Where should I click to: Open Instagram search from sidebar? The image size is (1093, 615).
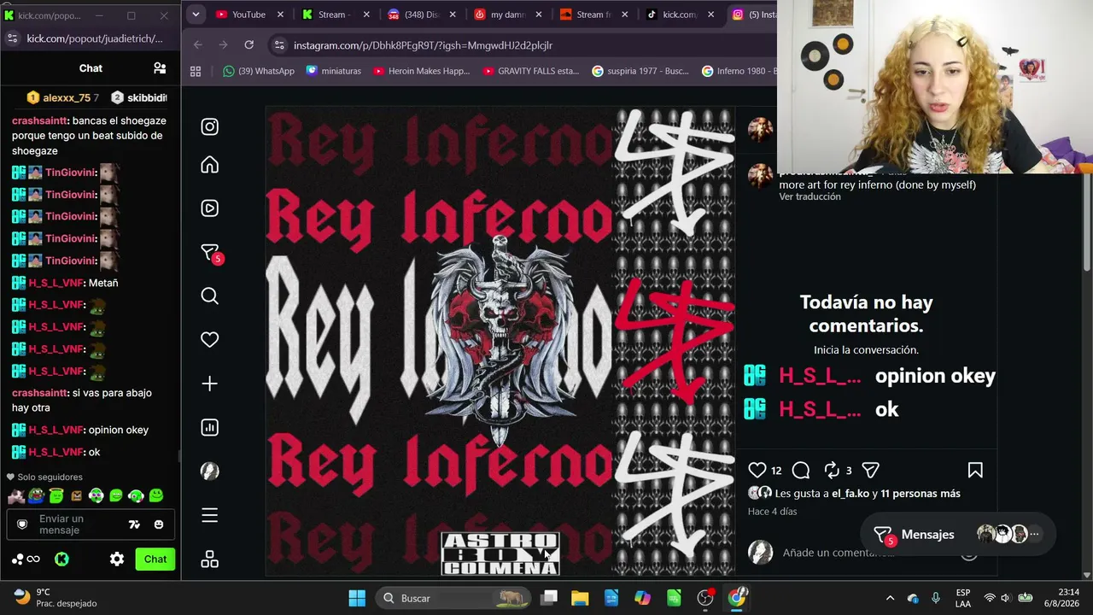(x=209, y=296)
